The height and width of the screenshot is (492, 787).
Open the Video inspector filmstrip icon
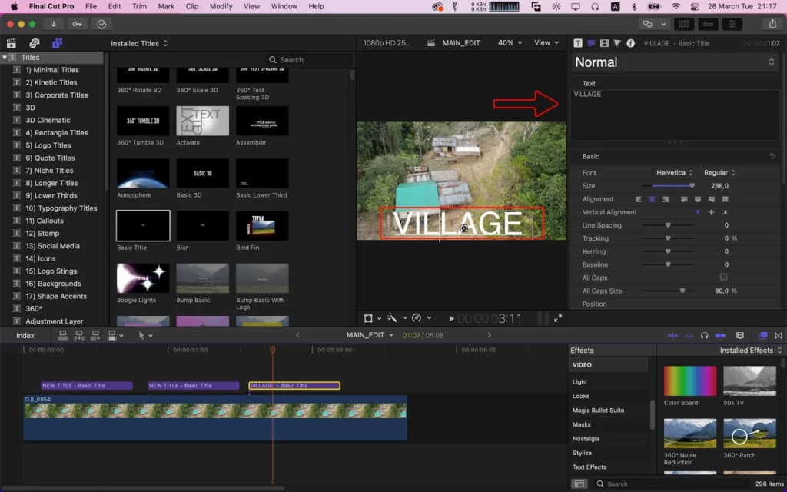point(604,43)
